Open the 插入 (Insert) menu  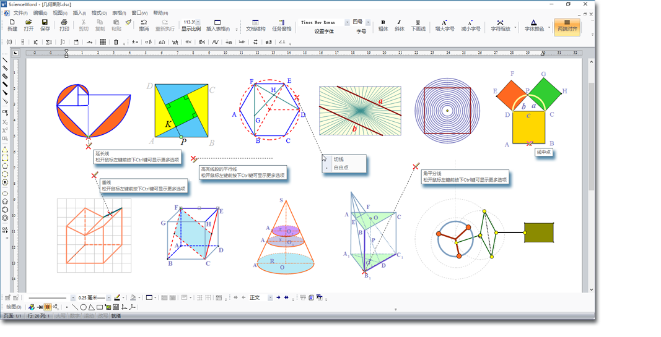click(x=79, y=12)
